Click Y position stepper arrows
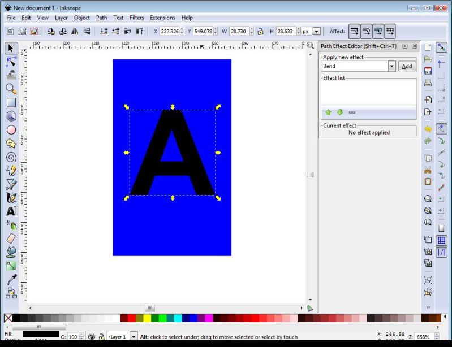Screen dimensions: 452x347 (216, 31)
